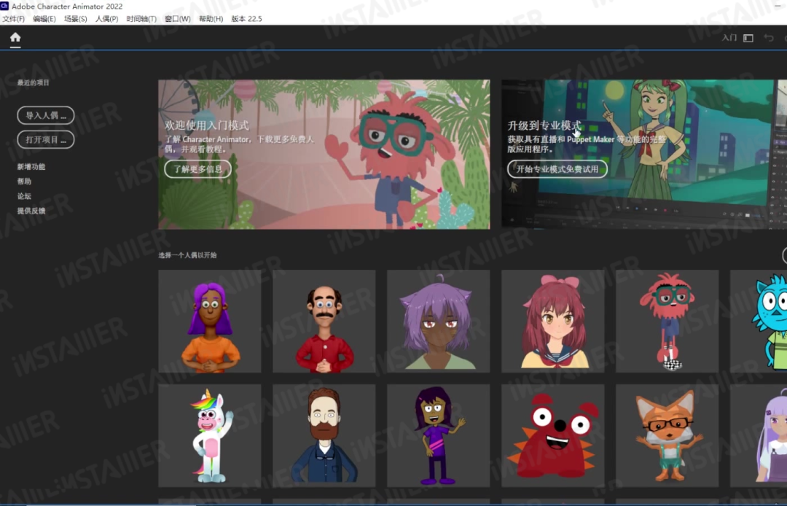Open the 编辑(E) menu

click(x=44, y=18)
